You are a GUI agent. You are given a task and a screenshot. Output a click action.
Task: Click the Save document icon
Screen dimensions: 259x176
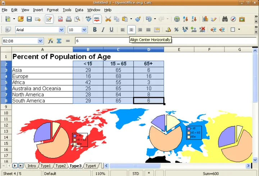29,19
